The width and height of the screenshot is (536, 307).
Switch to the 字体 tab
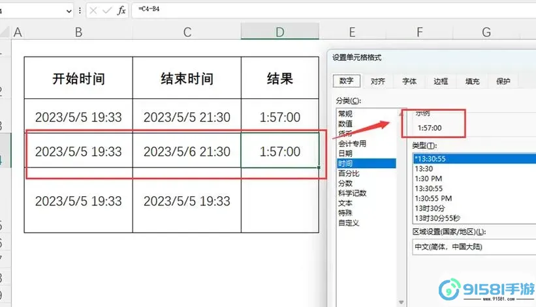[x=409, y=81]
